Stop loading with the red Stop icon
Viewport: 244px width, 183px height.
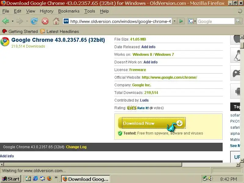coord(45,21)
